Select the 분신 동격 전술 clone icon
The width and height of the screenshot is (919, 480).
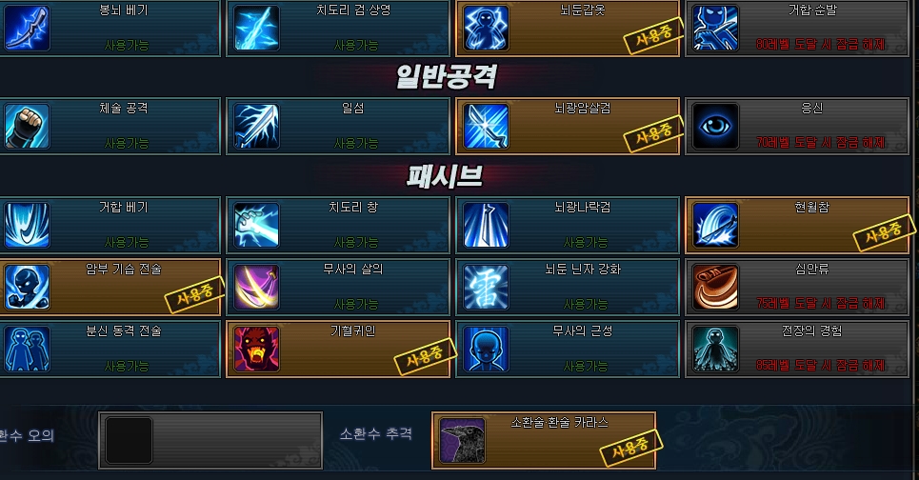(x=27, y=350)
